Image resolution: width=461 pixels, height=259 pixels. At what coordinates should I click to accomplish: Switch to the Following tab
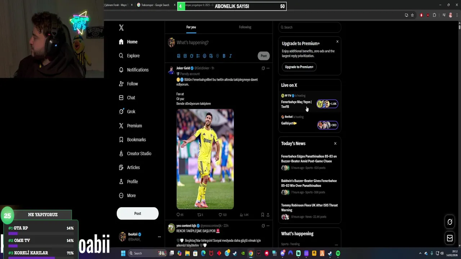(x=245, y=27)
